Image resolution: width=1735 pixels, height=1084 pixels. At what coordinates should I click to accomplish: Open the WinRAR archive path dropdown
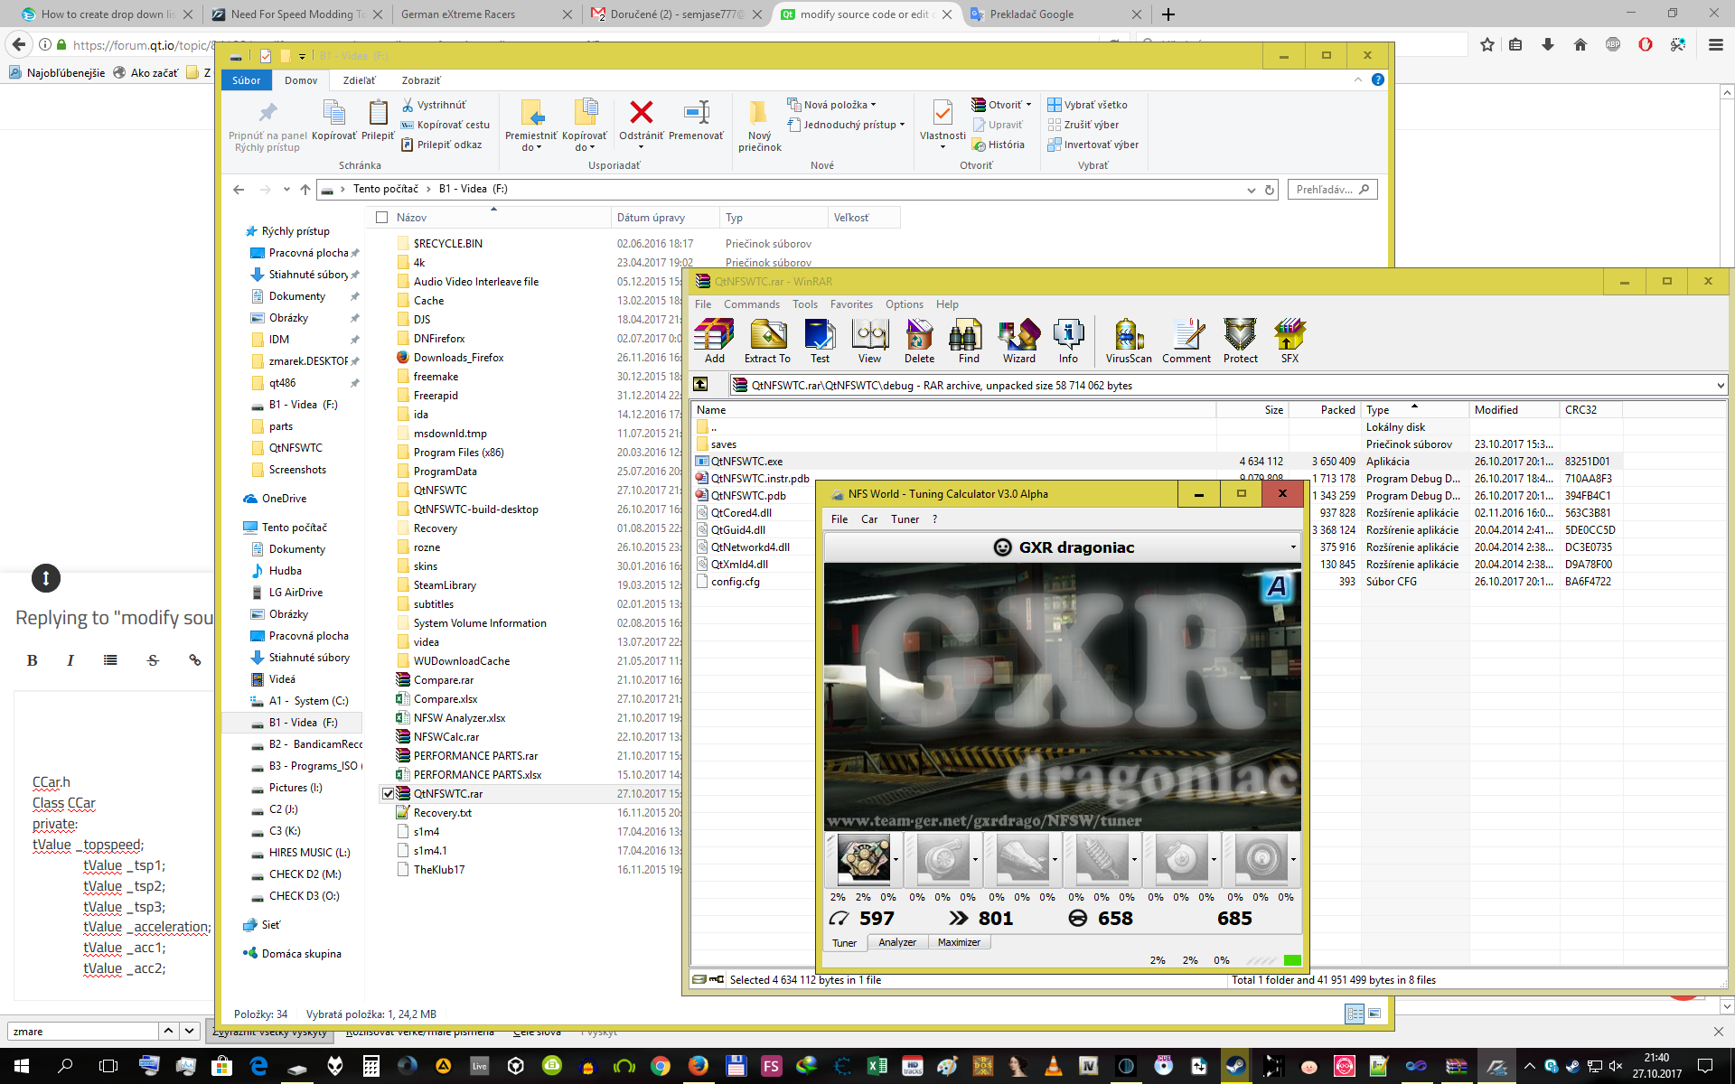point(1720,386)
